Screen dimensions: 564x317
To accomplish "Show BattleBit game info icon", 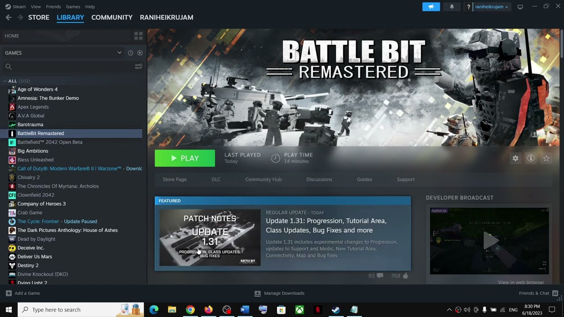I will tap(531, 158).
